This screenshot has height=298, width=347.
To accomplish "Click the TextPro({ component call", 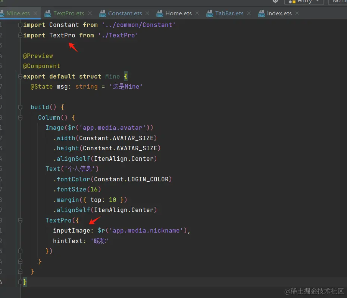I will [62, 220].
